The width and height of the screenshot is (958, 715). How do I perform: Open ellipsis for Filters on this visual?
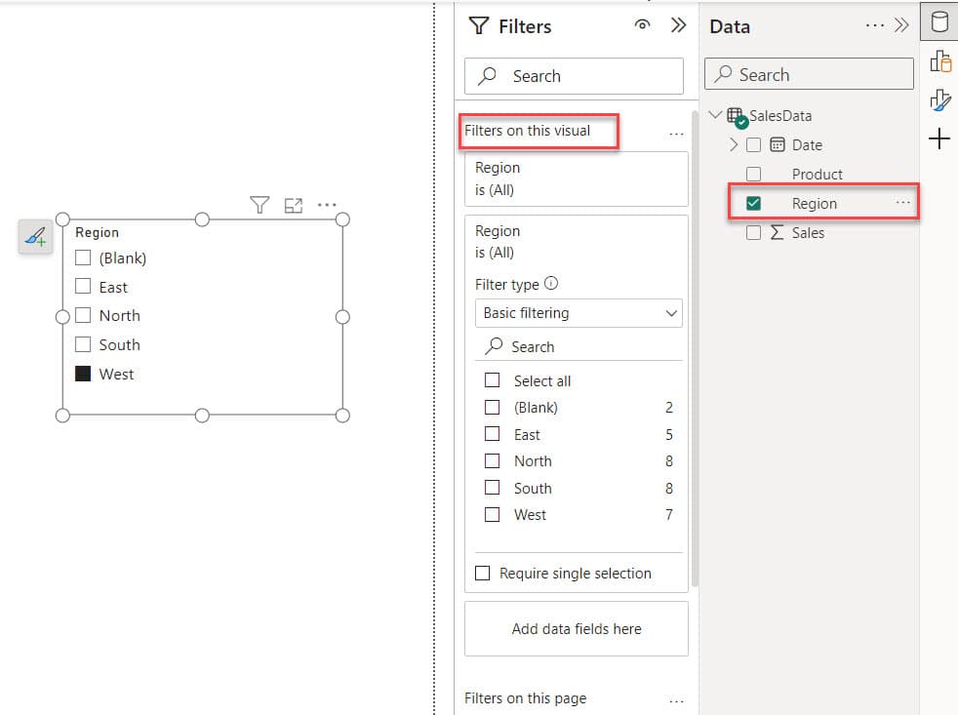(676, 134)
